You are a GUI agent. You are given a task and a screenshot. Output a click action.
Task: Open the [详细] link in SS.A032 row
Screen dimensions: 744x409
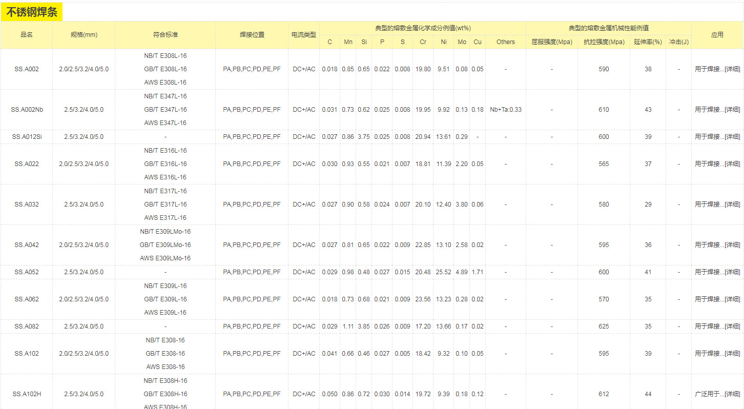pyautogui.click(x=732, y=205)
